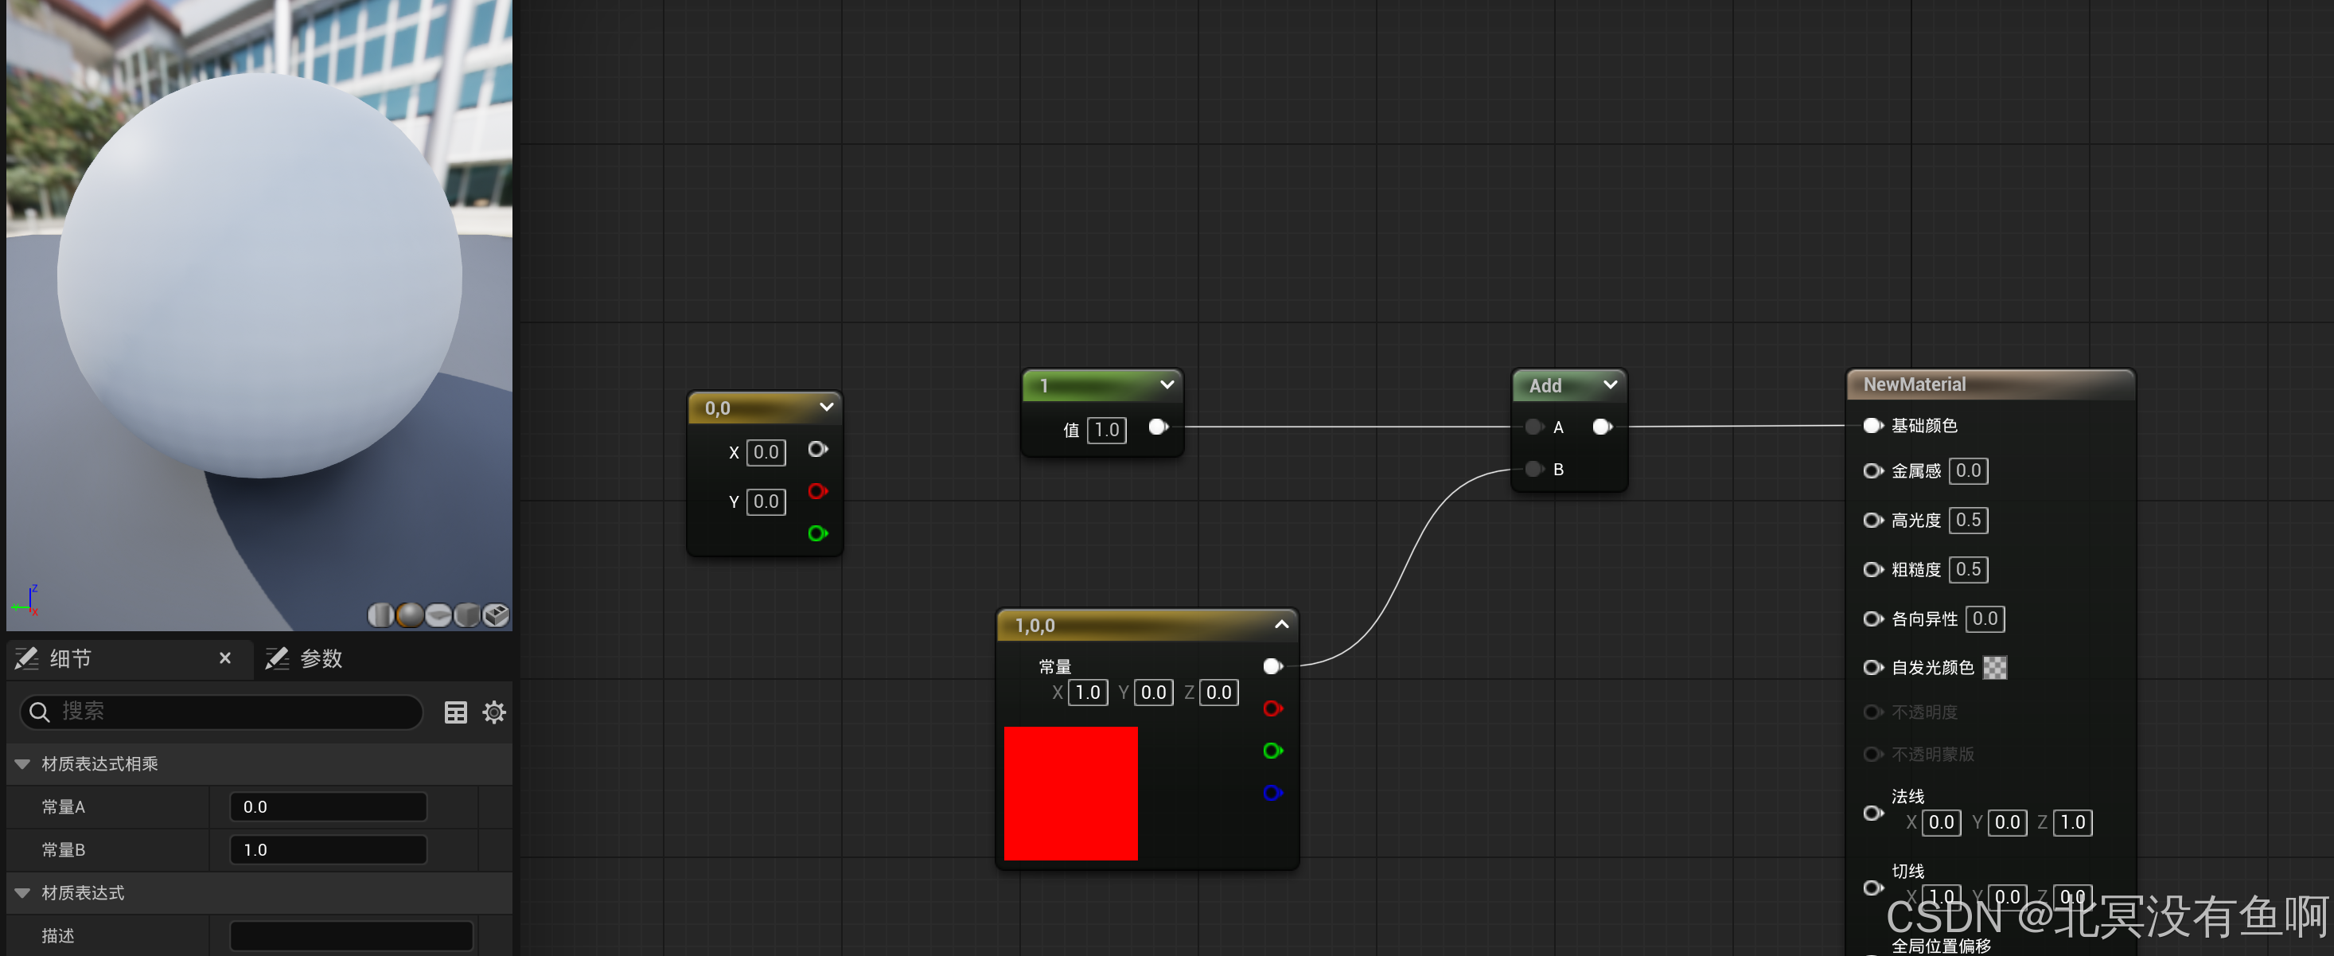Image resolution: width=2334 pixels, height=956 pixels.
Task: Open details panel settings gear
Action: pos(494,712)
